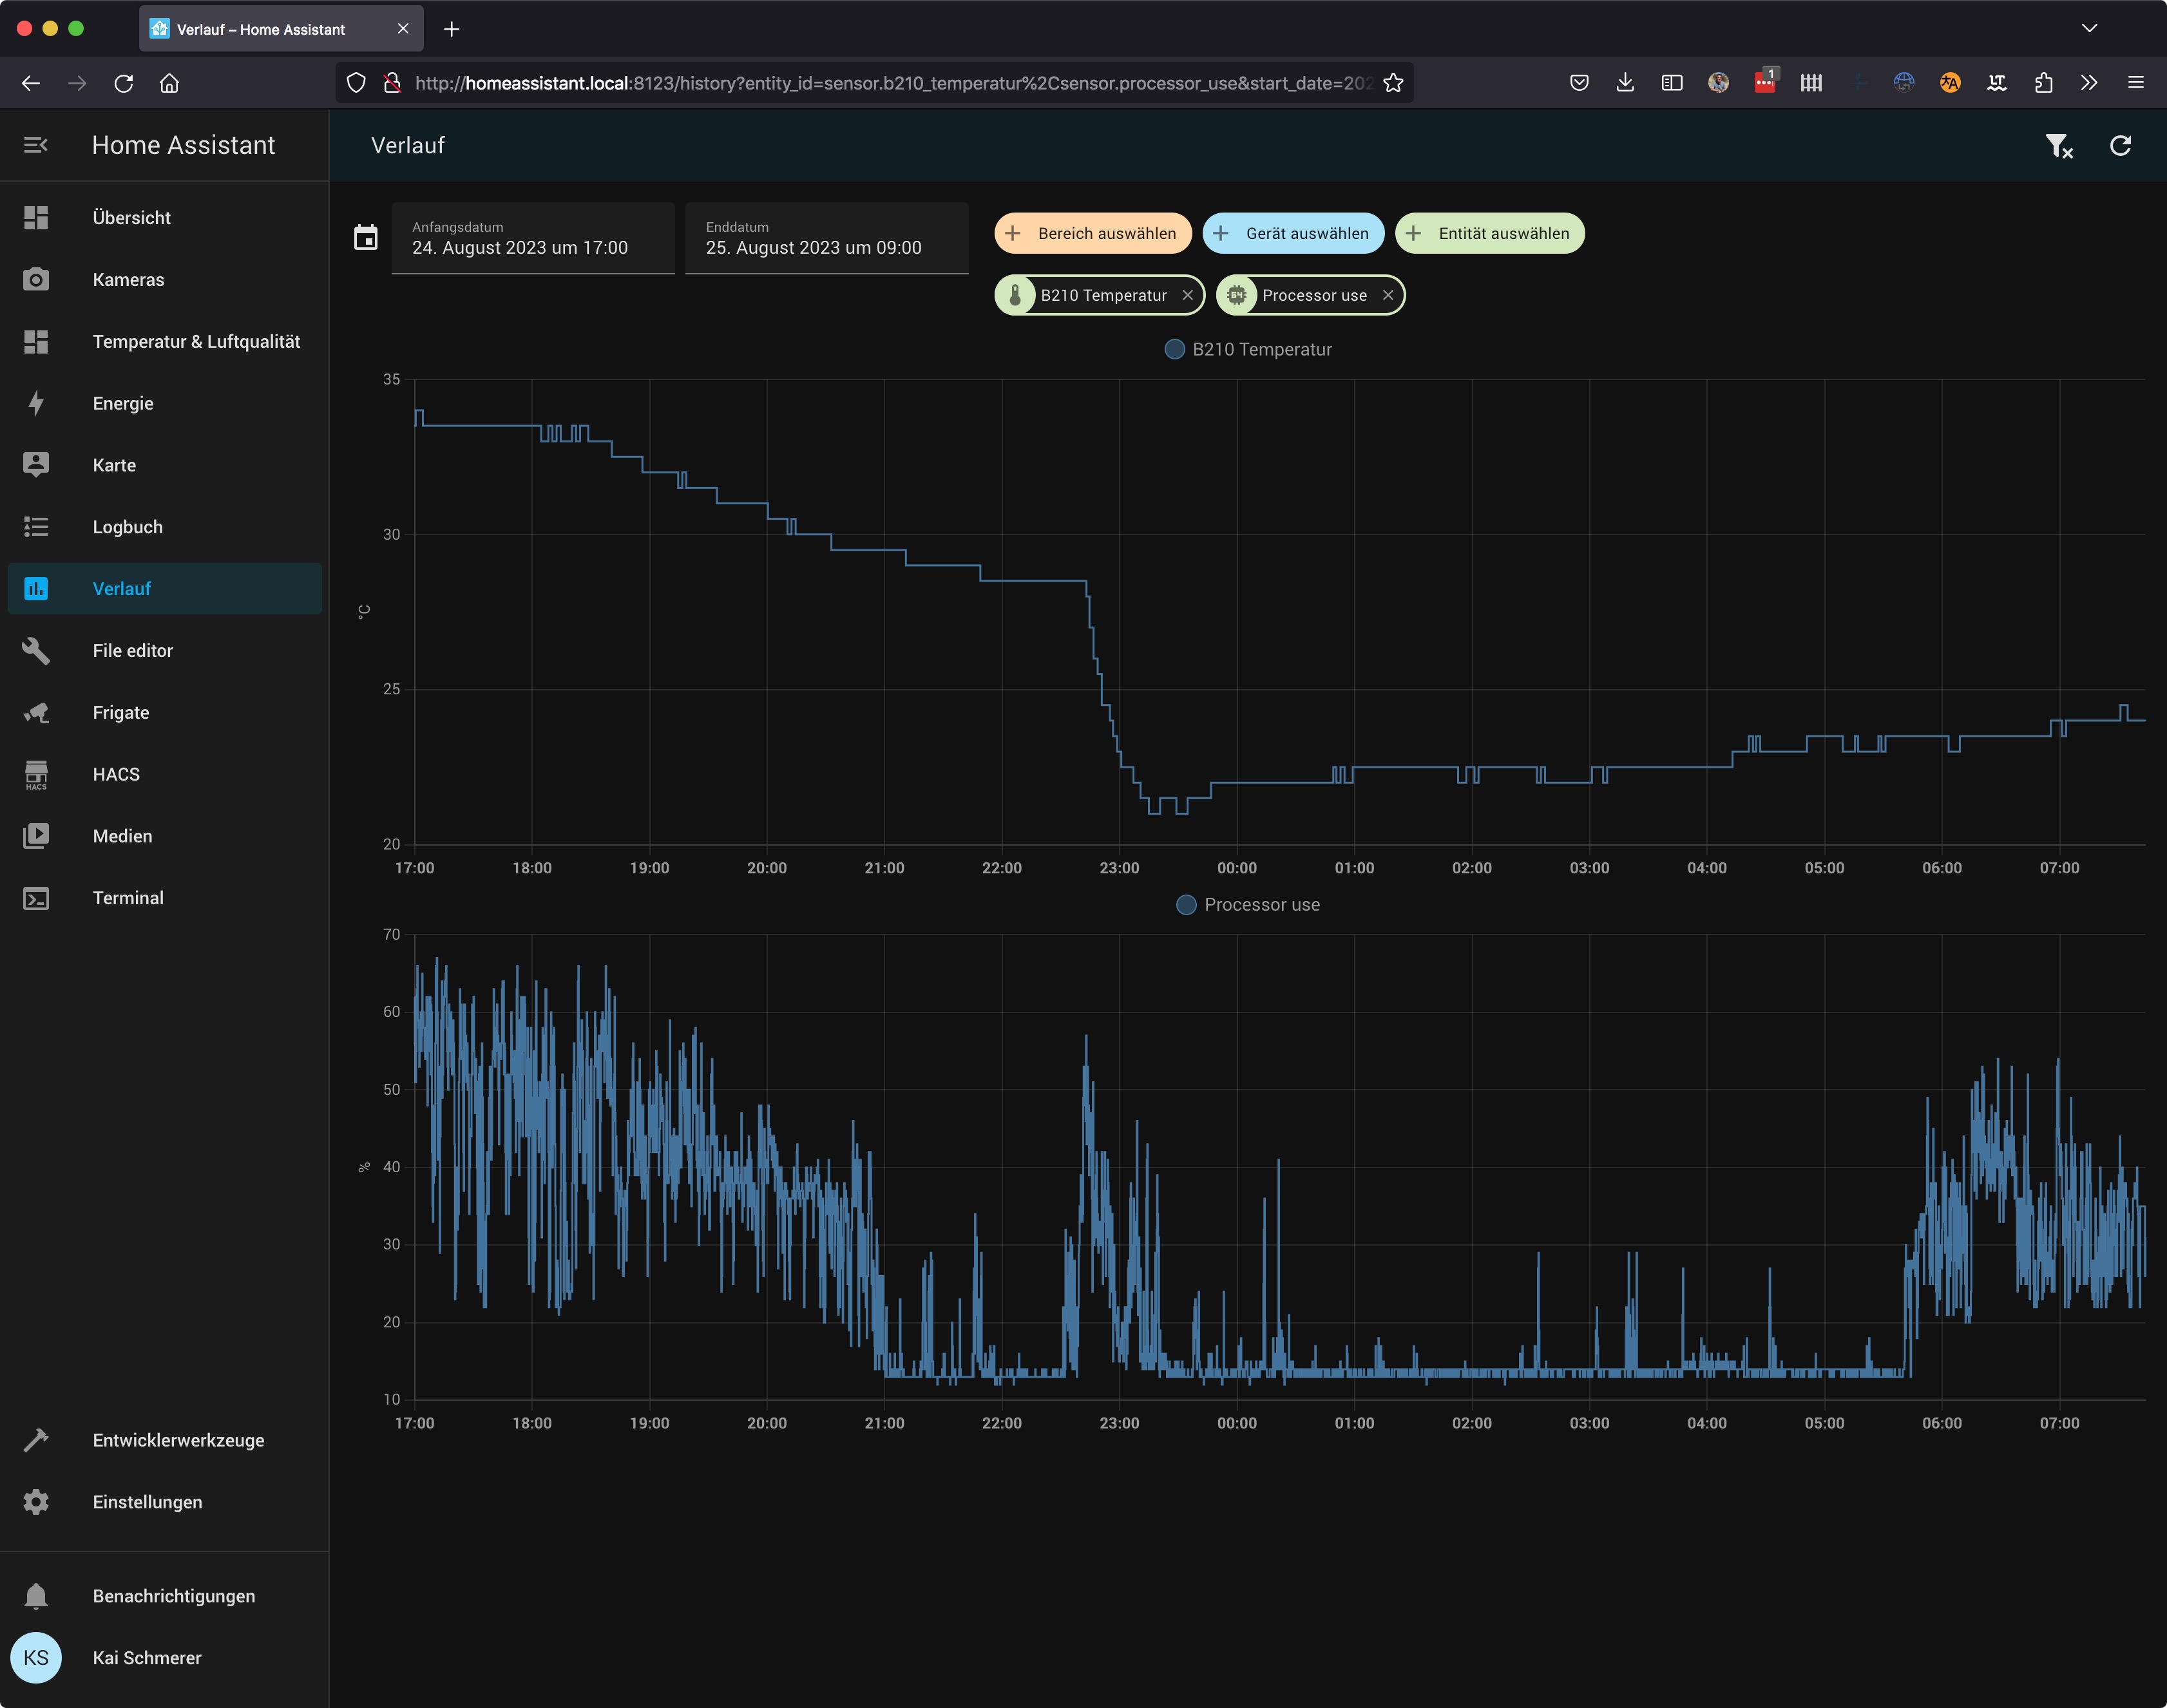Open the Kameras sidebar item
Screen dimensions: 2167x1708
pos(128,280)
